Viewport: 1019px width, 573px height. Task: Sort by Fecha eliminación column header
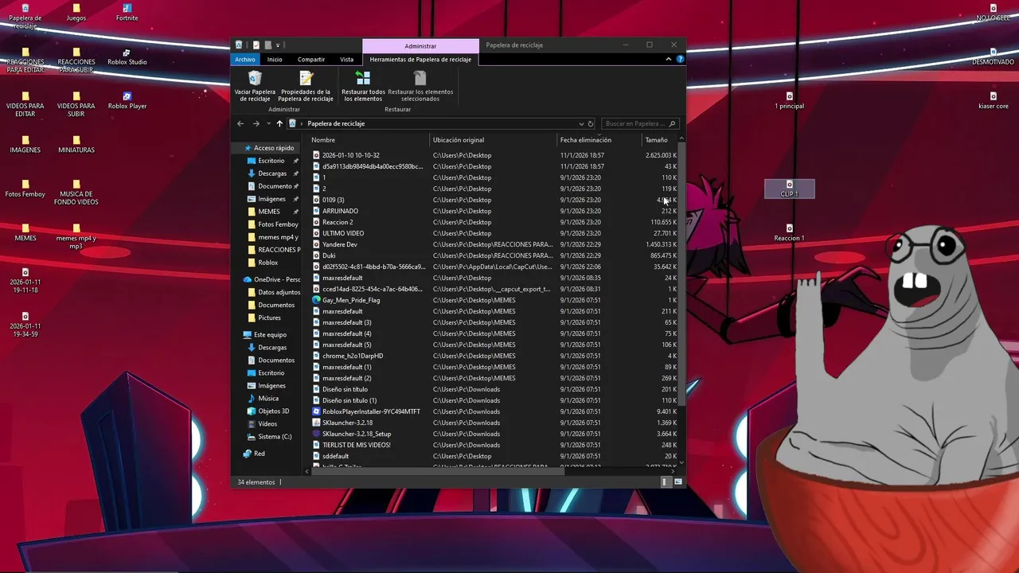click(x=599, y=140)
